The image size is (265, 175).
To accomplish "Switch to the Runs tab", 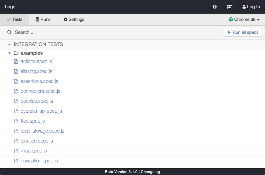I will tap(43, 20).
